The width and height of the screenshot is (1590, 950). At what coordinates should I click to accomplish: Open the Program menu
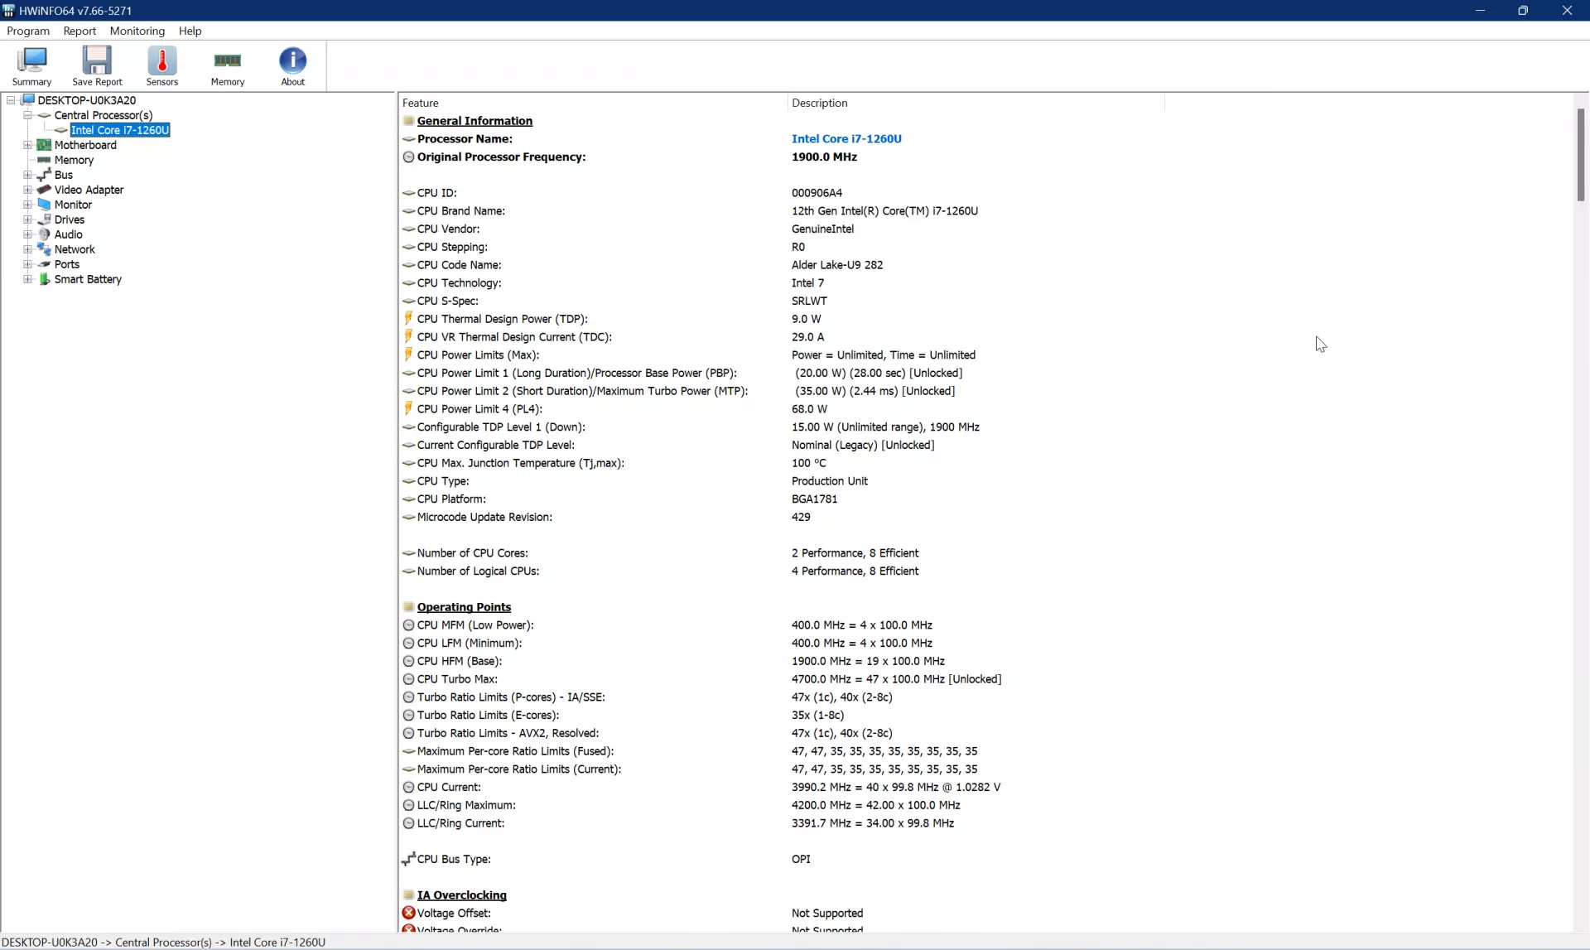tap(28, 31)
